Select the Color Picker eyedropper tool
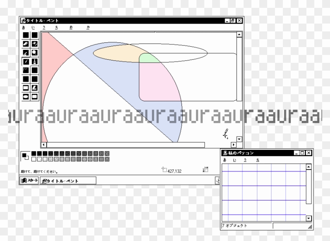Viewport: 330px width, 241px height. 26,52
